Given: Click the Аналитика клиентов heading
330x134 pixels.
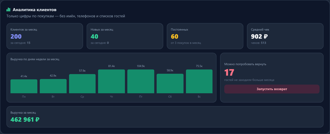Looking at the screenshot, I should coord(34,10).
